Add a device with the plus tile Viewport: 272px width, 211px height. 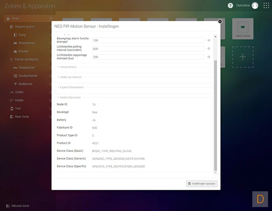(x=243, y=57)
